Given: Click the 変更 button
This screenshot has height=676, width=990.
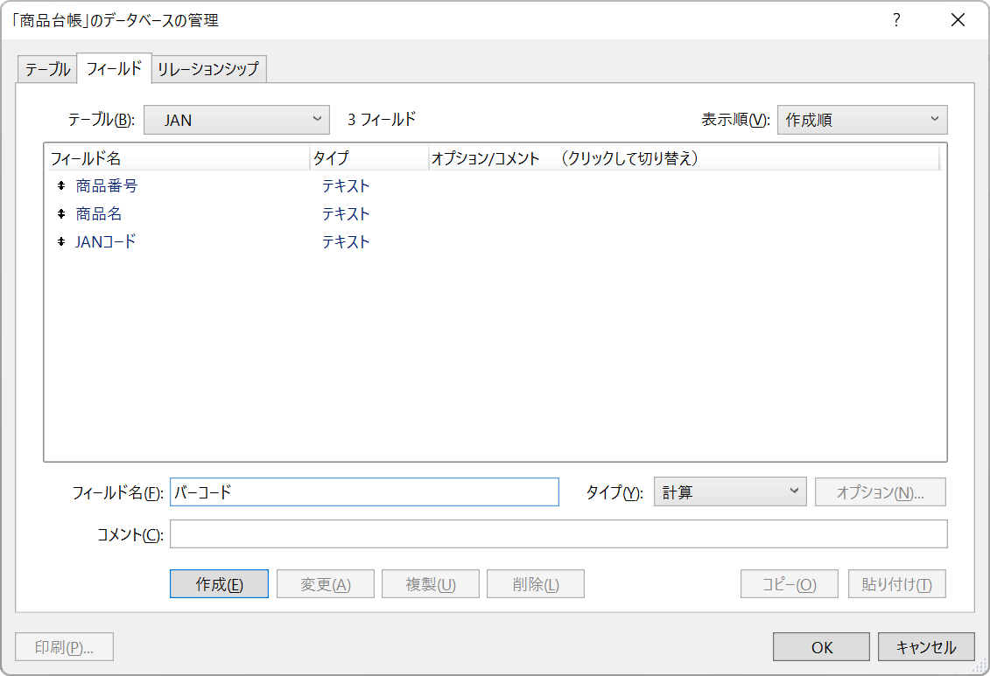Looking at the screenshot, I should [324, 583].
